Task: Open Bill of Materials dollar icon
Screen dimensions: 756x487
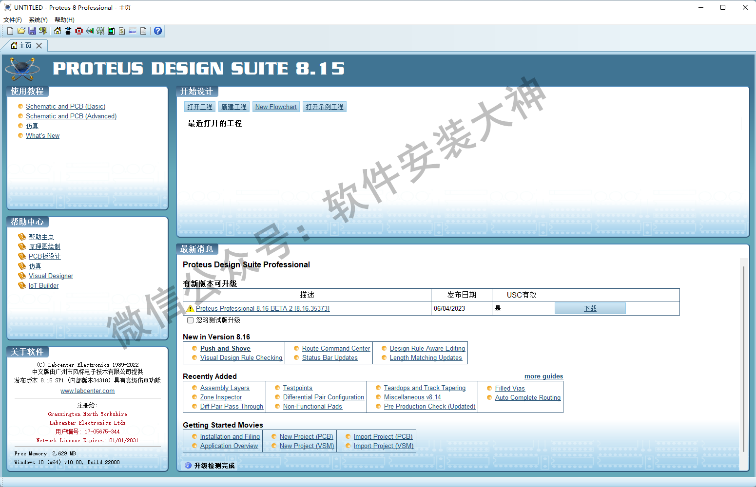Action: 122,31
